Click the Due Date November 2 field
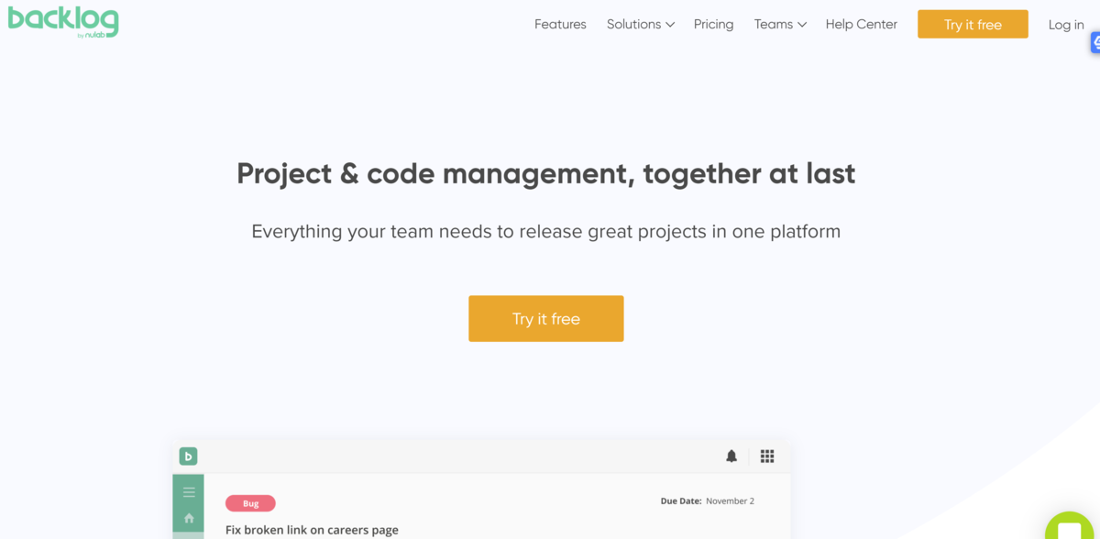The width and height of the screenshot is (1100, 539). tap(707, 501)
